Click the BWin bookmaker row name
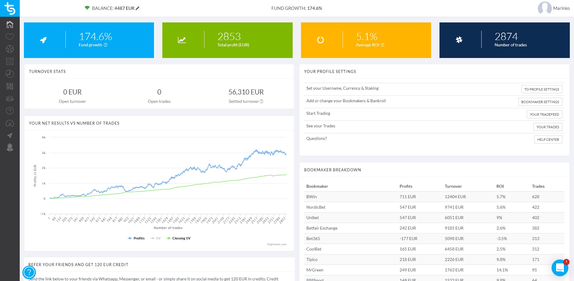This screenshot has width=574, height=281. (312, 197)
